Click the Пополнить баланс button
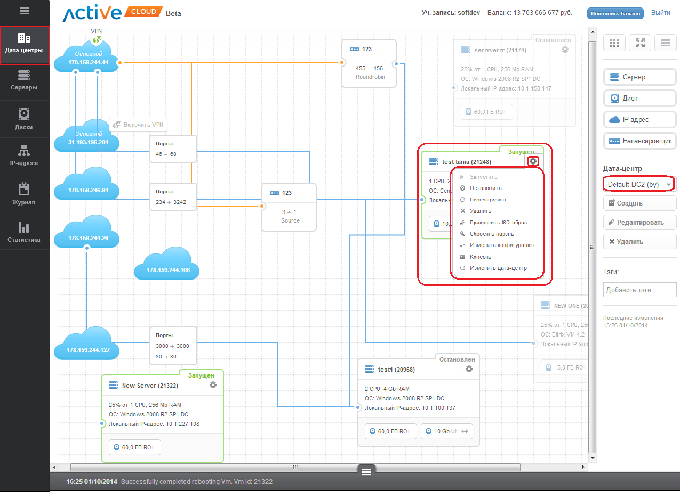The width and height of the screenshot is (680, 492). [615, 13]
